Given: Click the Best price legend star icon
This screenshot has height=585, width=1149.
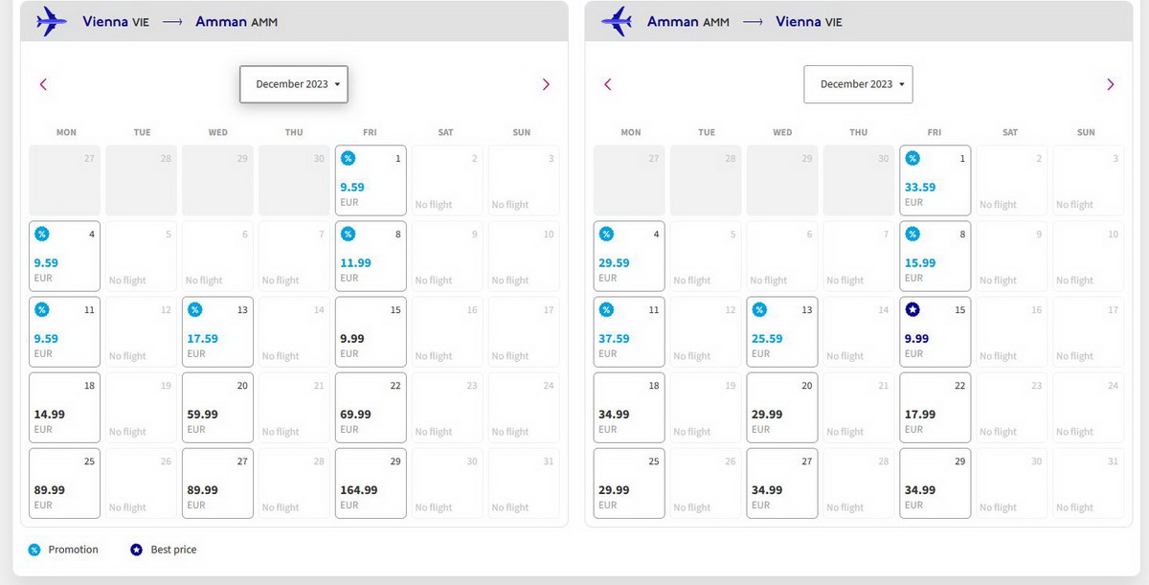Looking at the screenshot, I should [137, 550].
